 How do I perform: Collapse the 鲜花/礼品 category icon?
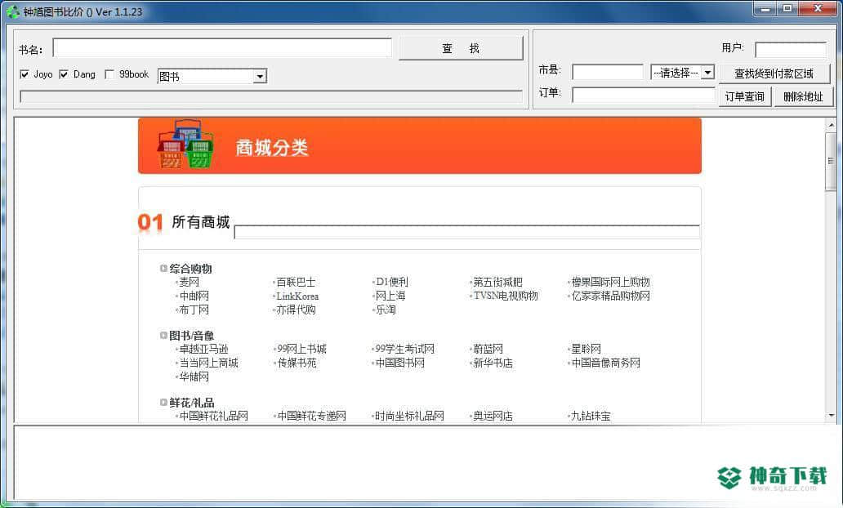tap(163, 402)
